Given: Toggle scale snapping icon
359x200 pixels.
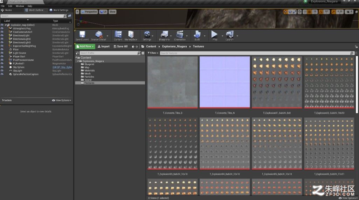Looking at the screenshot, I should click(333, 12).
